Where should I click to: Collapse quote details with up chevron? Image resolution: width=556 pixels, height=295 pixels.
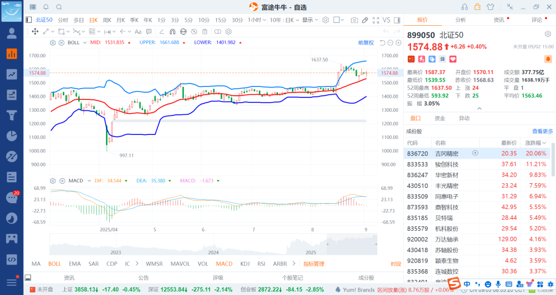point(479,109)
